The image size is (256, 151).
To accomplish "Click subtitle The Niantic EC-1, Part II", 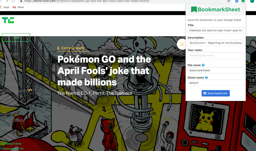I will pos(95,93).
